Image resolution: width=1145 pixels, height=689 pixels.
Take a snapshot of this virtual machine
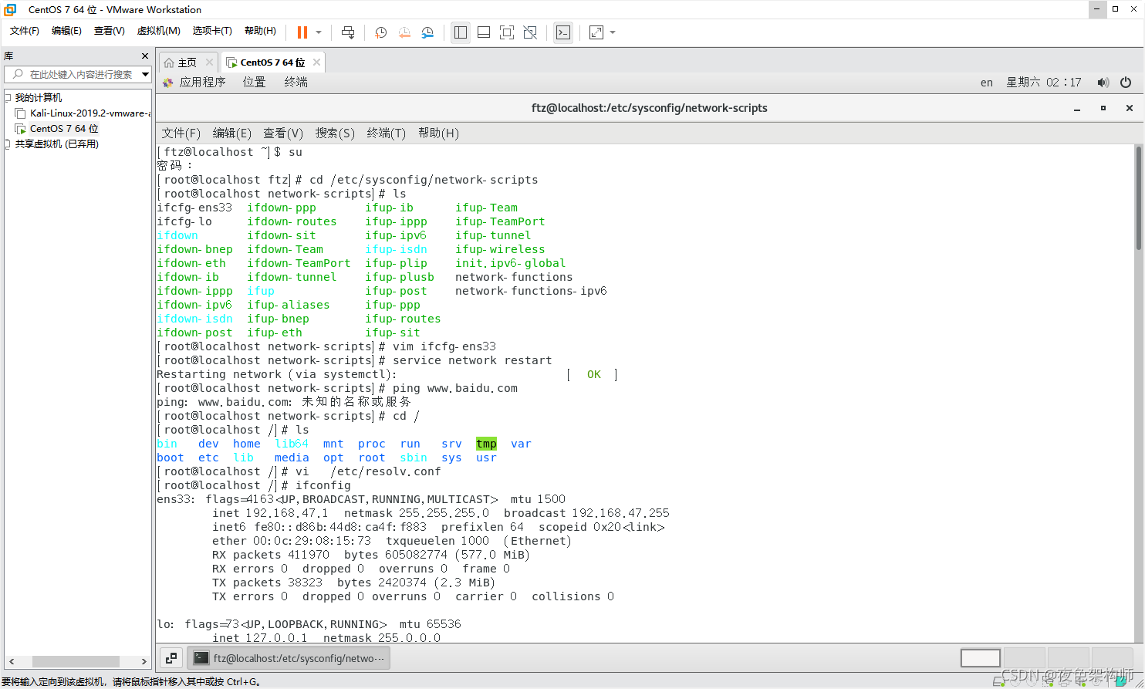coord(380,32)
